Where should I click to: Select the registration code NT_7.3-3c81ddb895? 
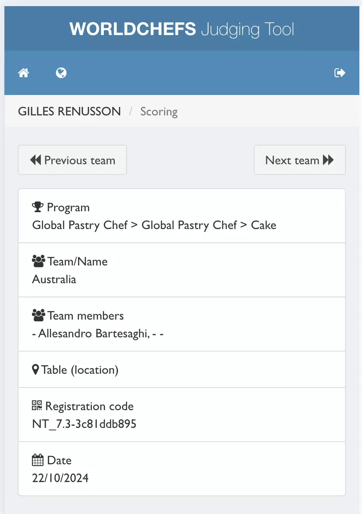click(x=84, y=424)
